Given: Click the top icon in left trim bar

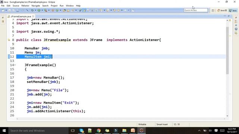Looking at the screenshot, I should pyautogui.click(x=3, y=17).
